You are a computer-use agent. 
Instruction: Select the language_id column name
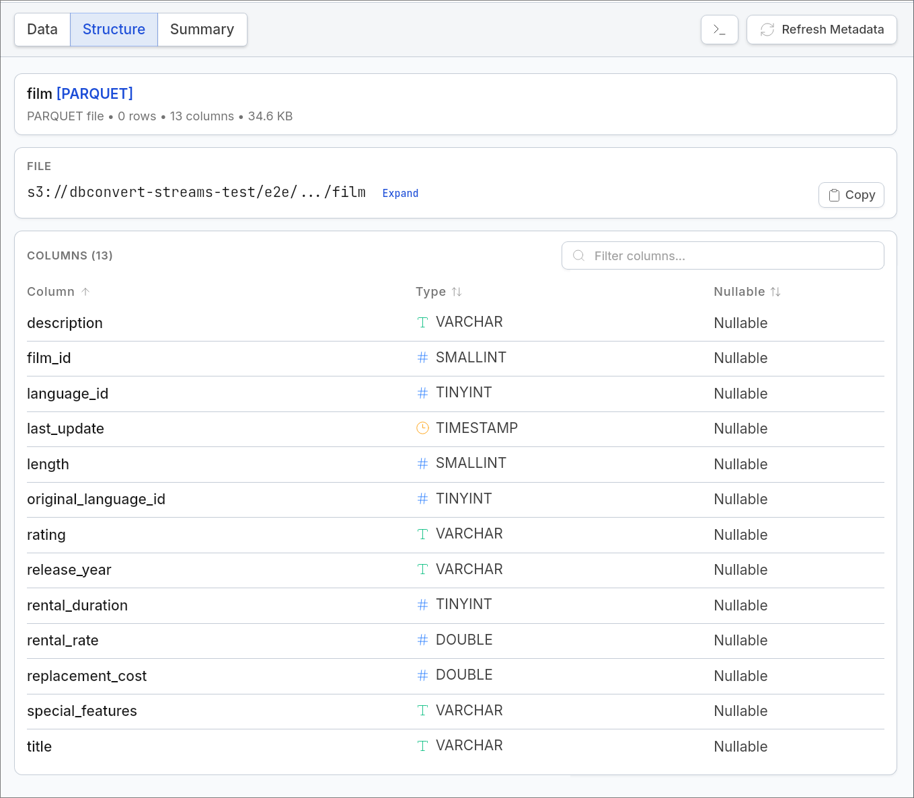67,394
